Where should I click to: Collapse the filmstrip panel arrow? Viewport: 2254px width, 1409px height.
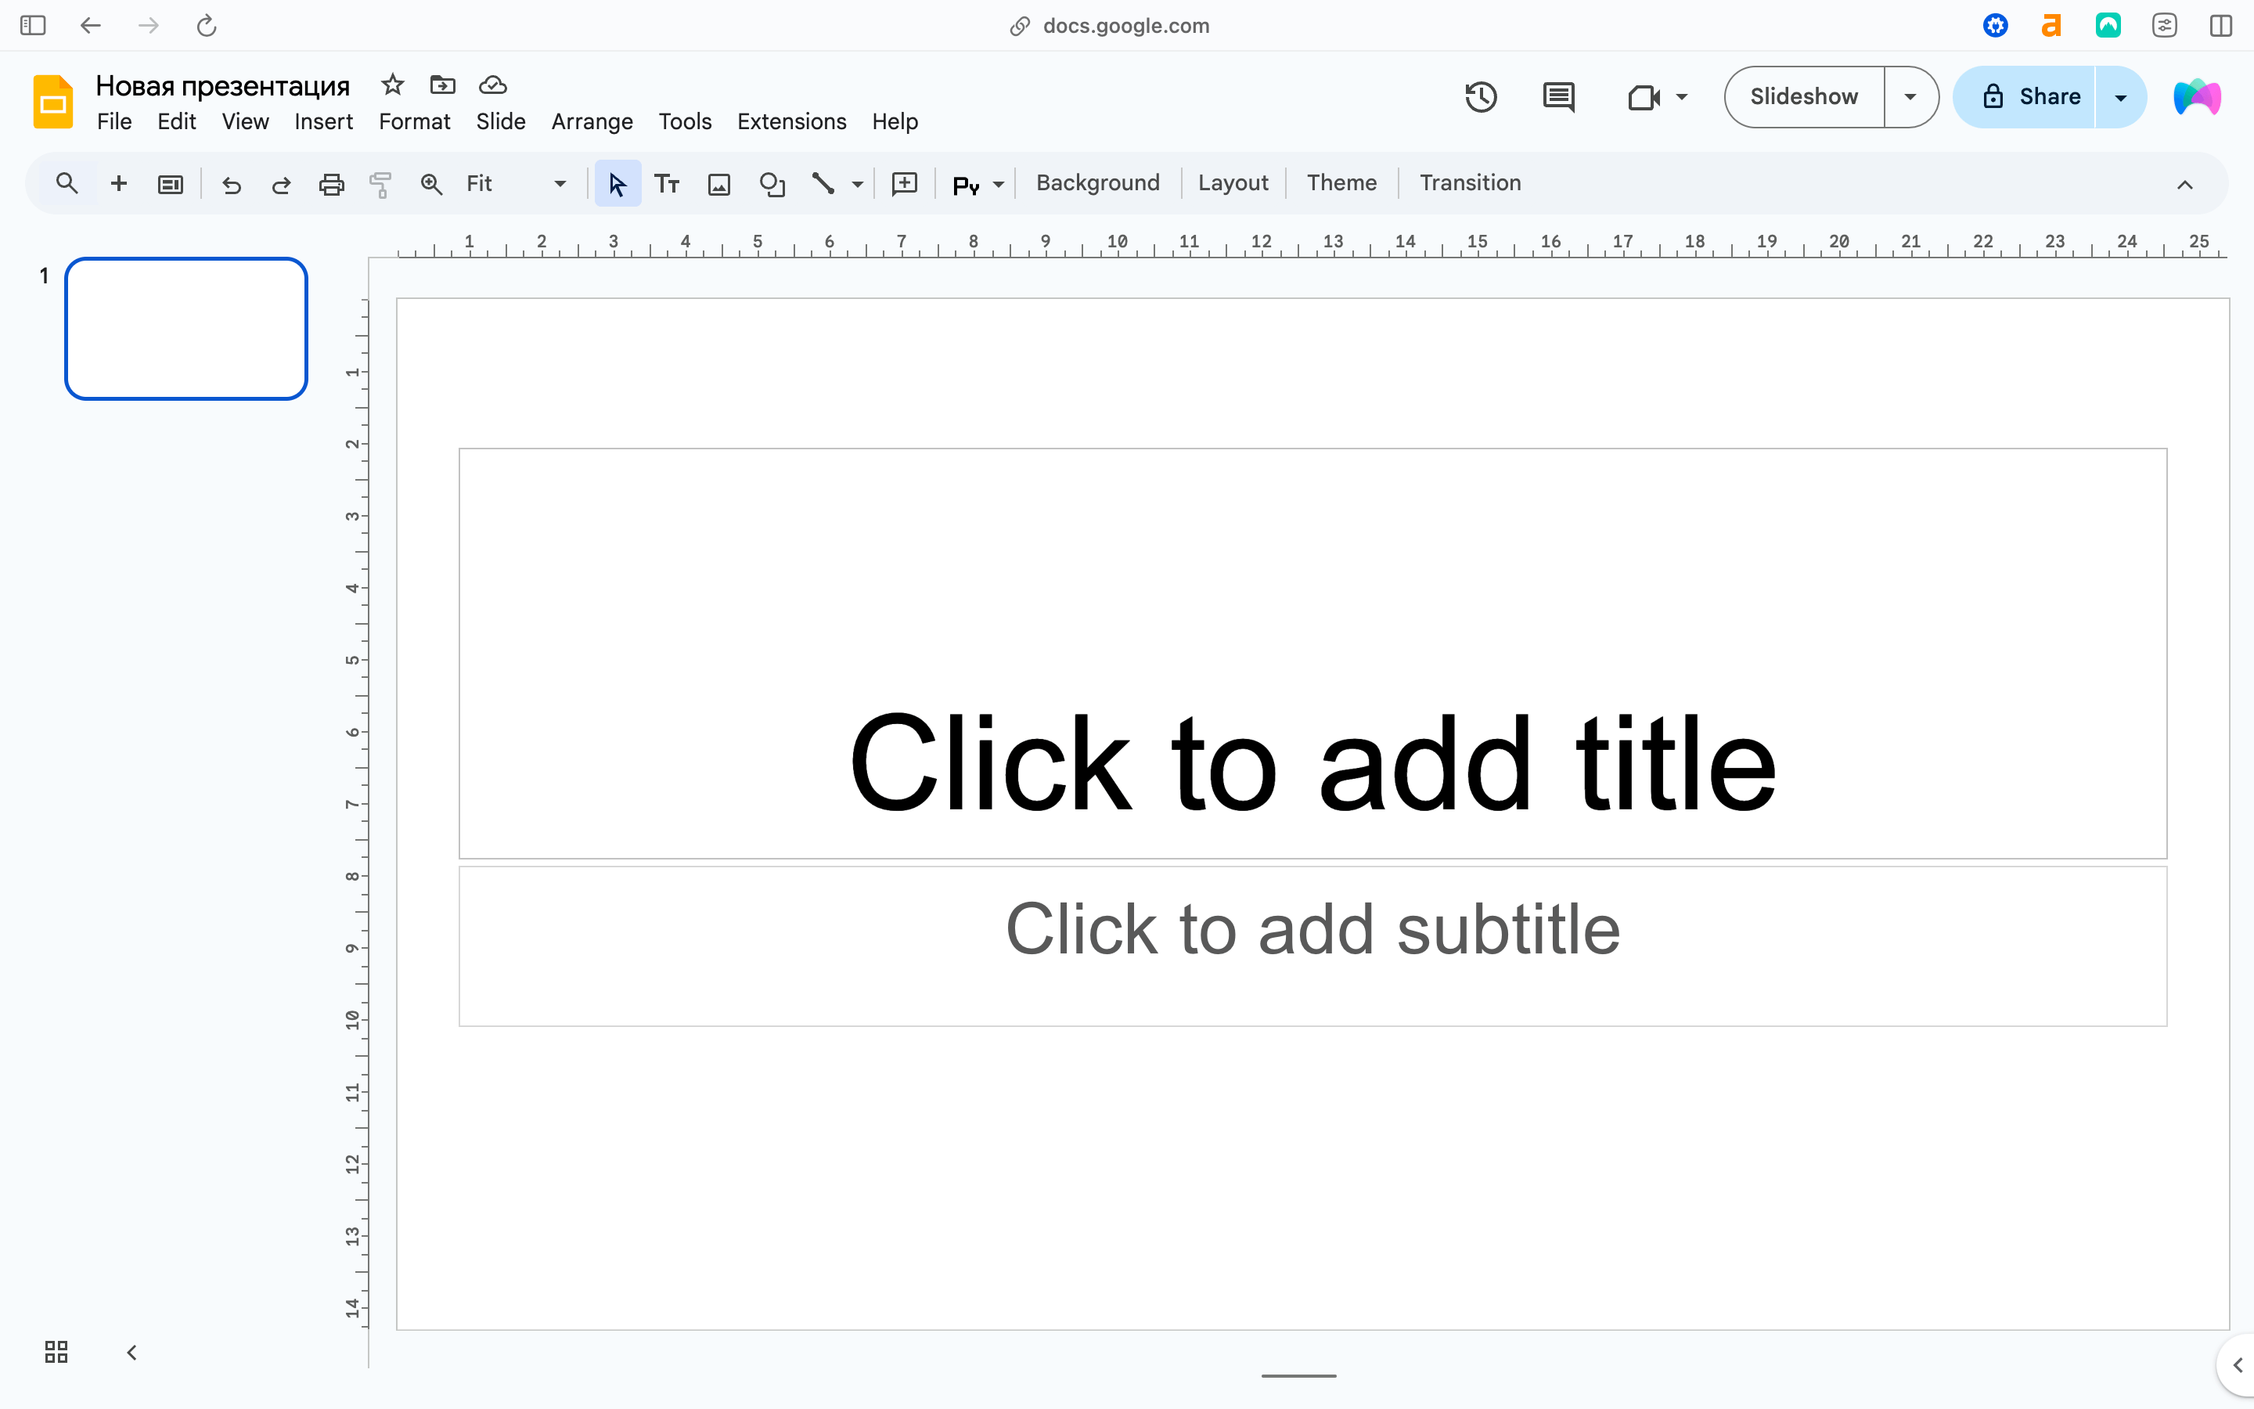pos(131,1351)
